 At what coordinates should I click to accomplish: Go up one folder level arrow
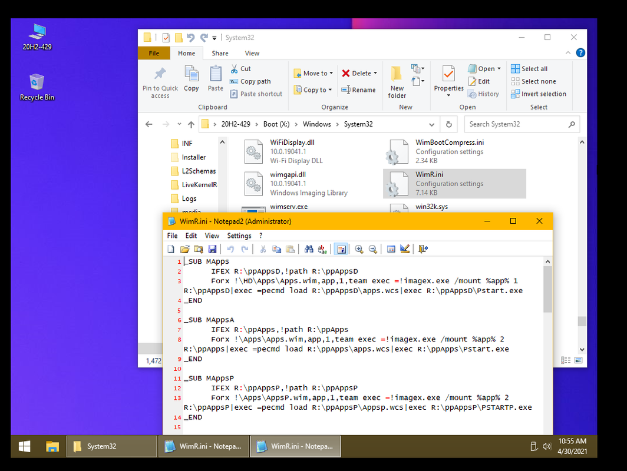pos(191,124)
